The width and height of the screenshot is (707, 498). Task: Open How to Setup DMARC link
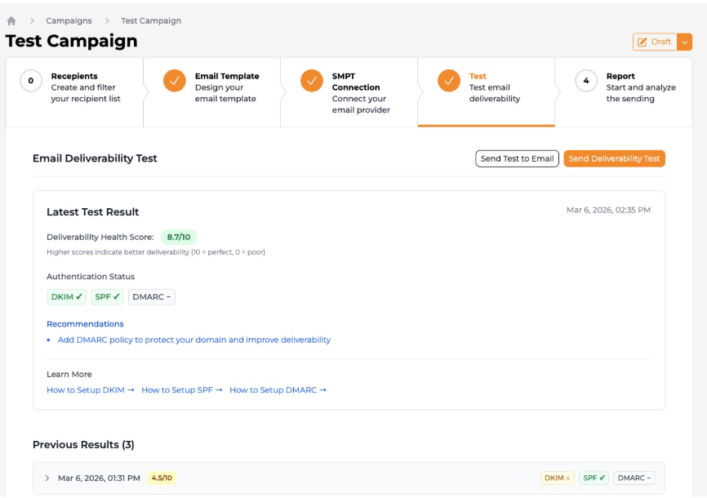[x=278, y=390]
